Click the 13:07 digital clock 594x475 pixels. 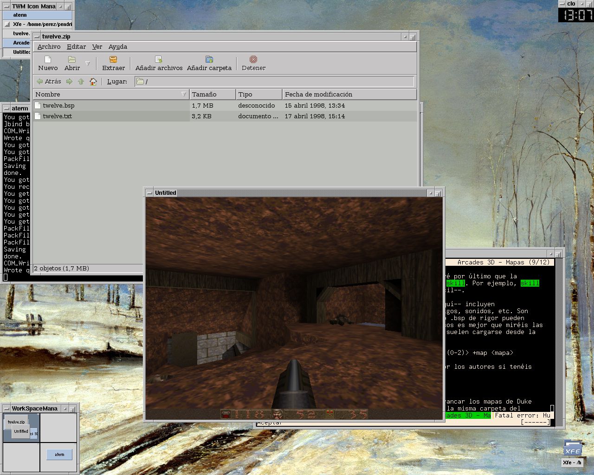576,15
